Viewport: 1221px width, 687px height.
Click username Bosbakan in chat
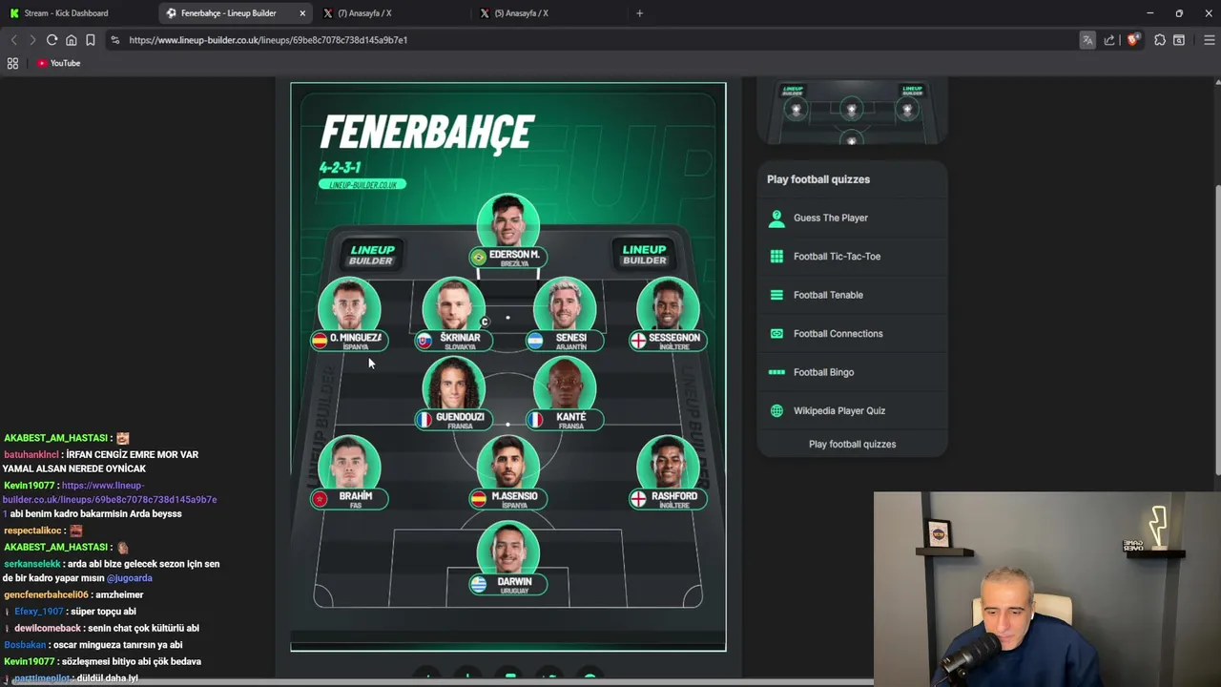click(x=25, y=645)
